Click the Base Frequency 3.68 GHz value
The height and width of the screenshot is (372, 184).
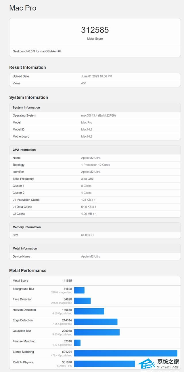87,179
